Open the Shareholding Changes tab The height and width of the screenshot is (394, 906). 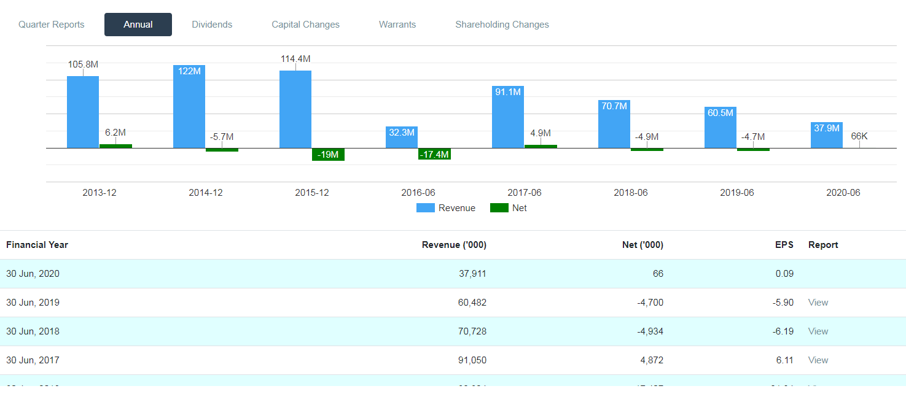(502, 25)
